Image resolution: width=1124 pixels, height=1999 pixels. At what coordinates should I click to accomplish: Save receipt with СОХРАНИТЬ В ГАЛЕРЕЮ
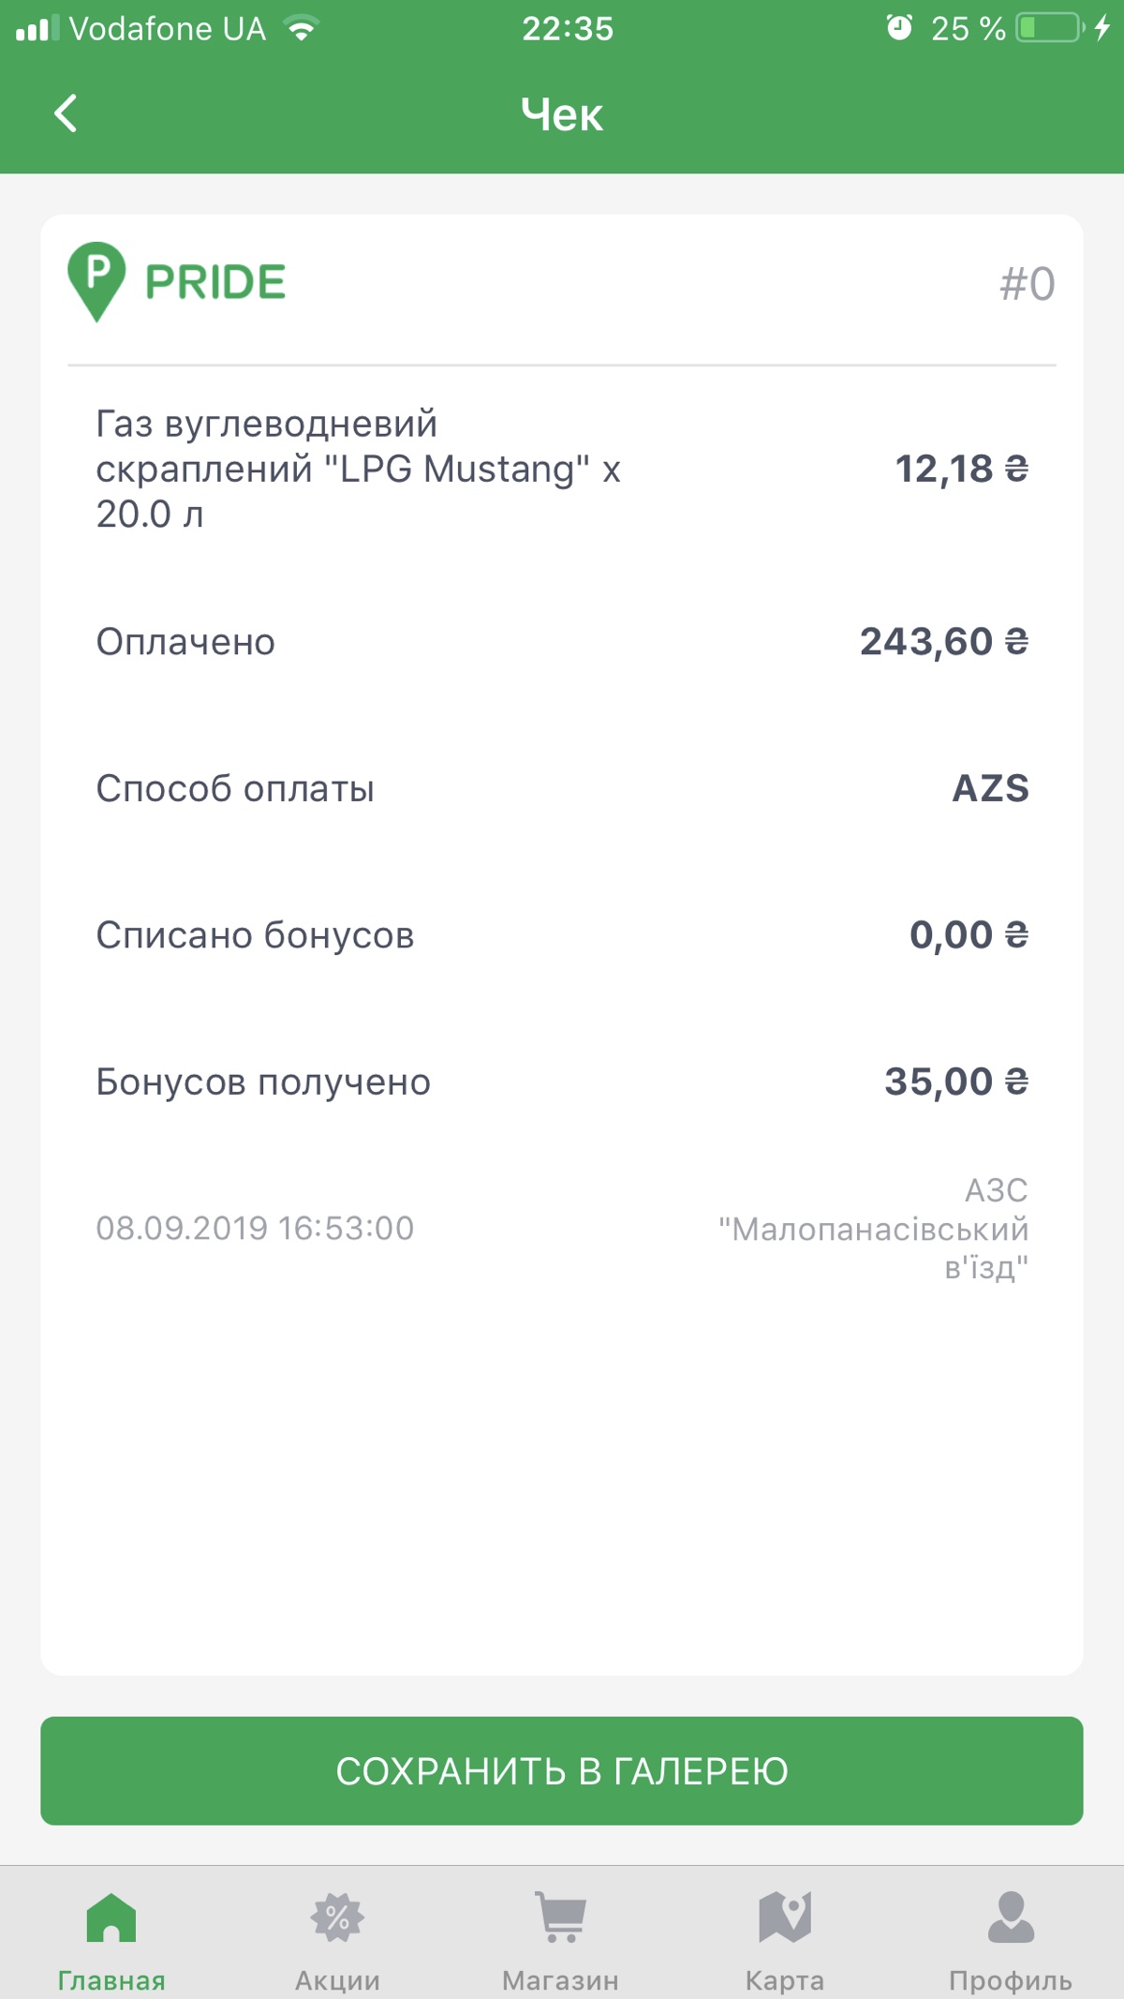coord(562,1770)
